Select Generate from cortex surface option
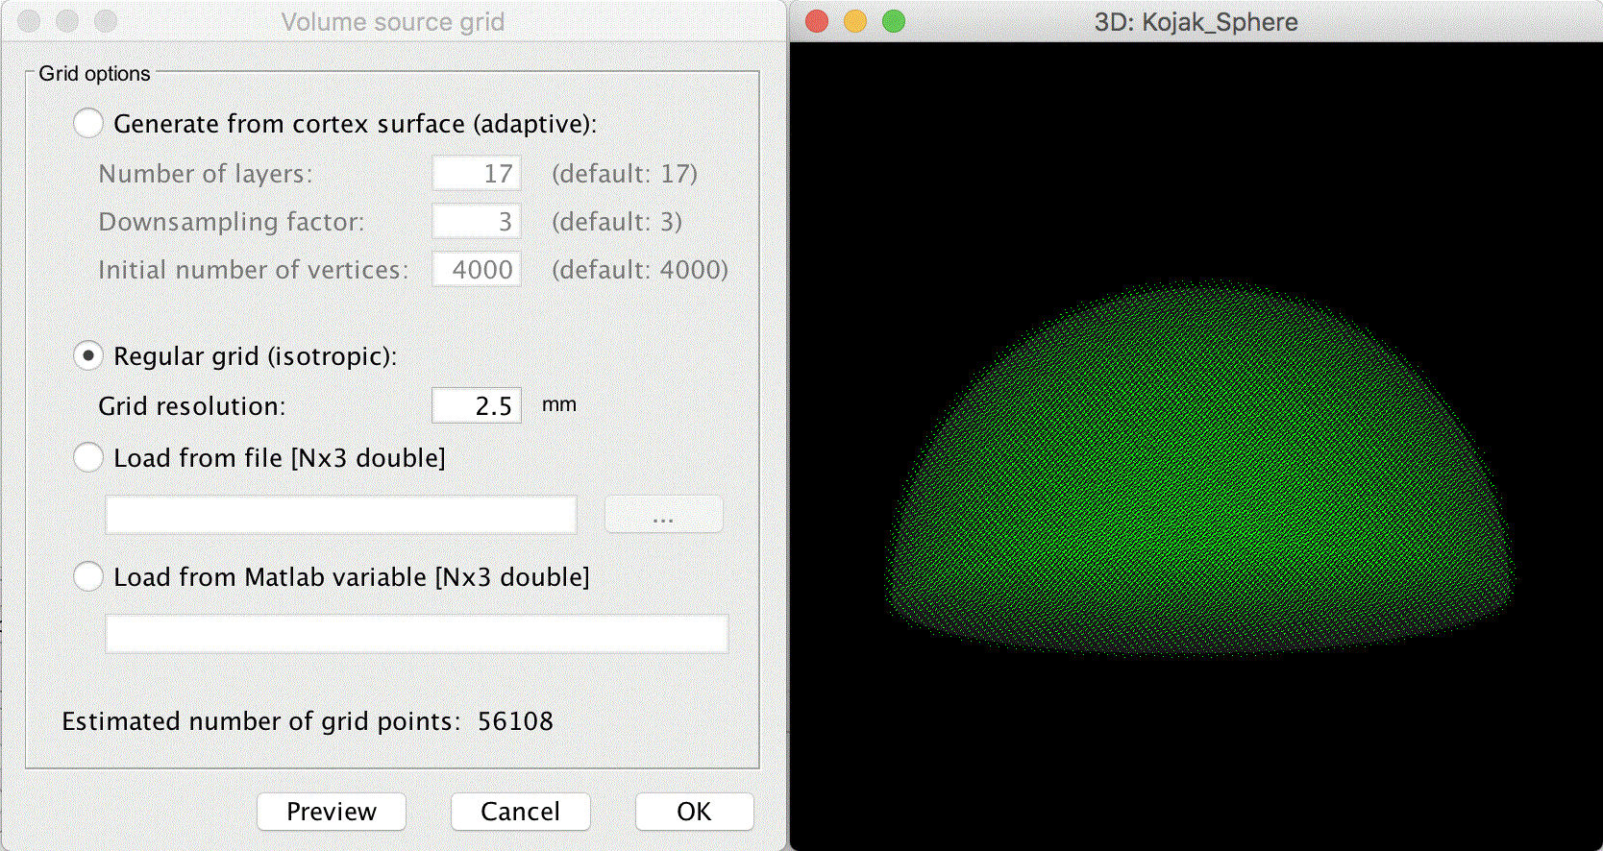1603x851 pixels. tap(88, 124)
